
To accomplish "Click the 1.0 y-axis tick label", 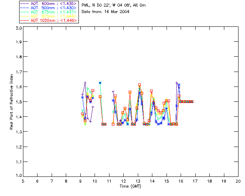I will tap(19, 175).
